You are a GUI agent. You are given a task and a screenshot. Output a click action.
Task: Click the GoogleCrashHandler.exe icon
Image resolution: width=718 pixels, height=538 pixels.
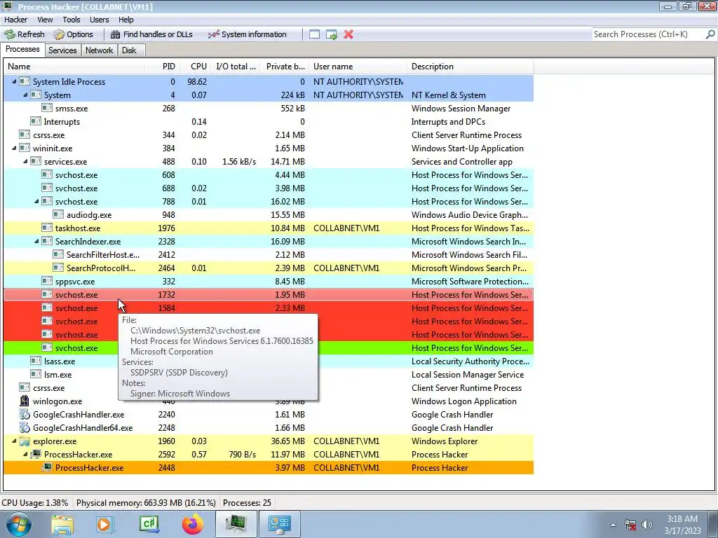pyautogui.click(x=25, y=415)
